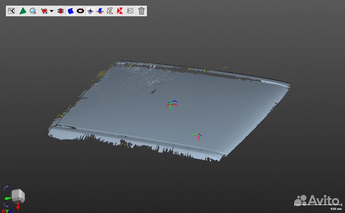The image size is (345, 213).
Task: Click the red filled hourglass triangles icon
Action: [x=120, y=11]
